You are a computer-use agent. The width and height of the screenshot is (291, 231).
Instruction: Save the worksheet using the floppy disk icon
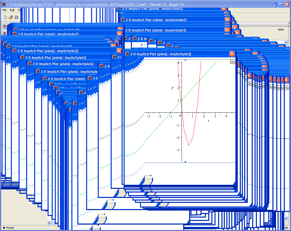(x=17, y=17)
